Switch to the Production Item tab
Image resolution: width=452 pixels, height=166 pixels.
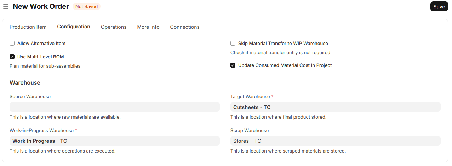click(x=28, y=27)
